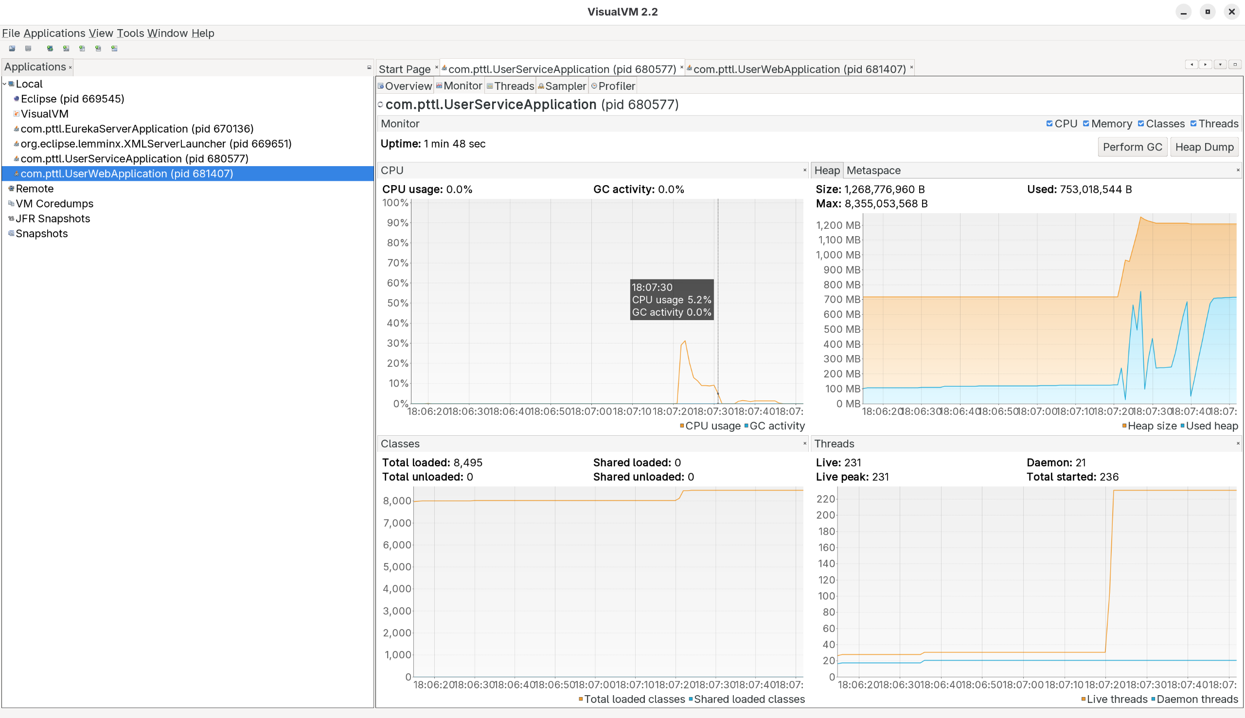Click the Snapshots node icon
This screenshot has height=718, width=1245.
tap(11, 233)
